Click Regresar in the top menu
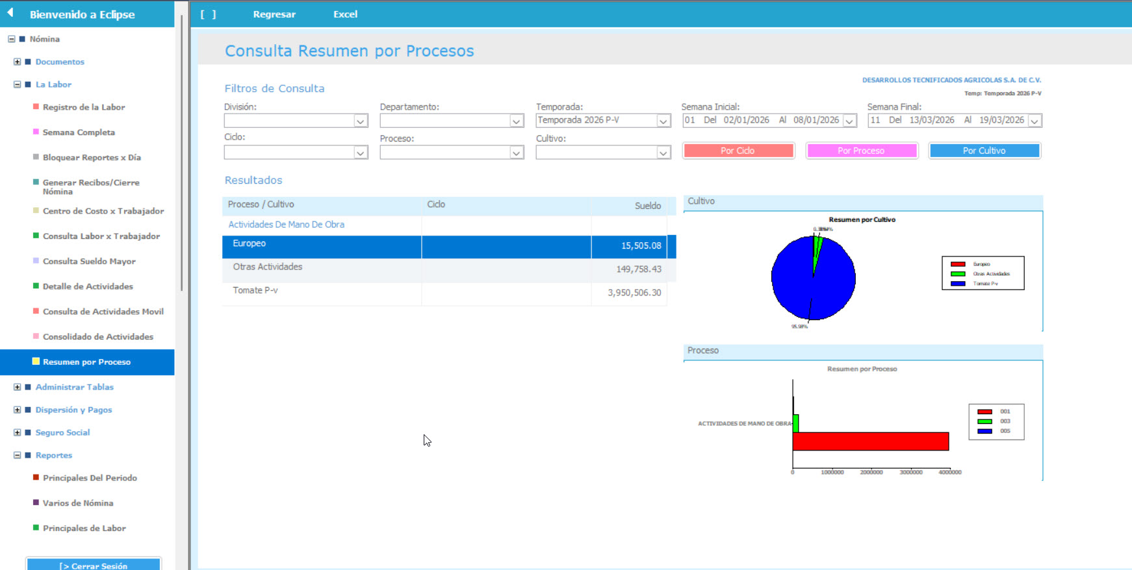 click(x=274, y=14)
